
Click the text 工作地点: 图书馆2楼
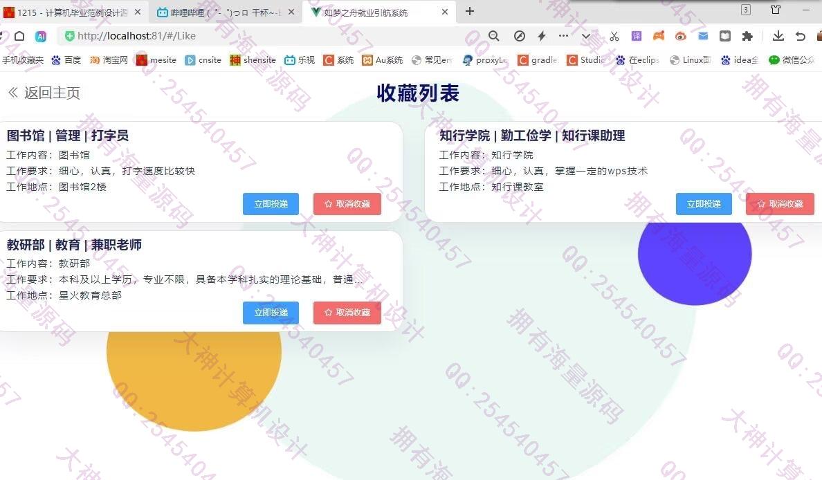coord(56,187)
